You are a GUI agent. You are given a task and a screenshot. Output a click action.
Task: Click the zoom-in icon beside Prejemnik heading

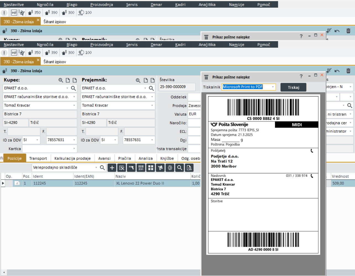138,80
